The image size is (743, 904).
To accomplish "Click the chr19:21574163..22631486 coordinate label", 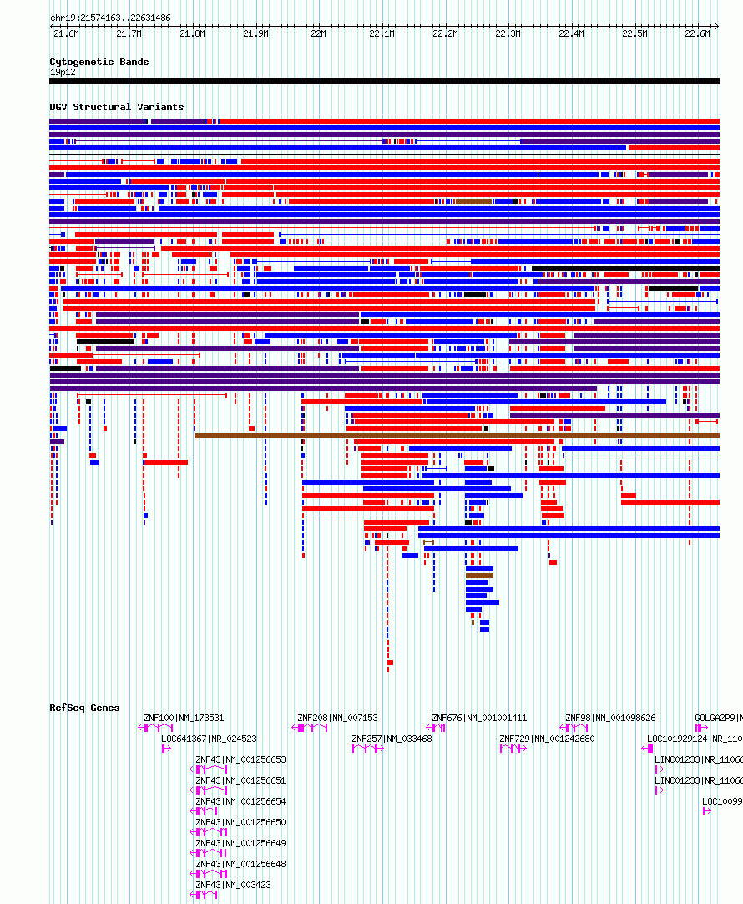I will (x=110, y=18).
